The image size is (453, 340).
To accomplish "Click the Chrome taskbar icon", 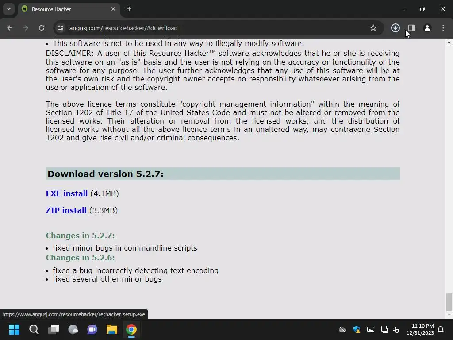I will point(131,329).
